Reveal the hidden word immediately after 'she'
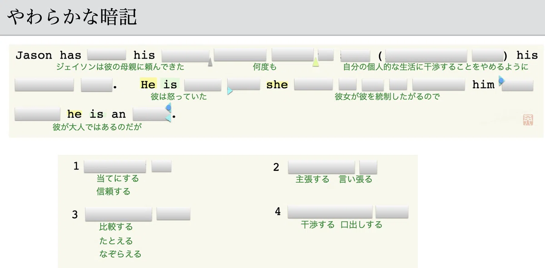Viewport: 545px width, 268px height. [x=313, y=84]
